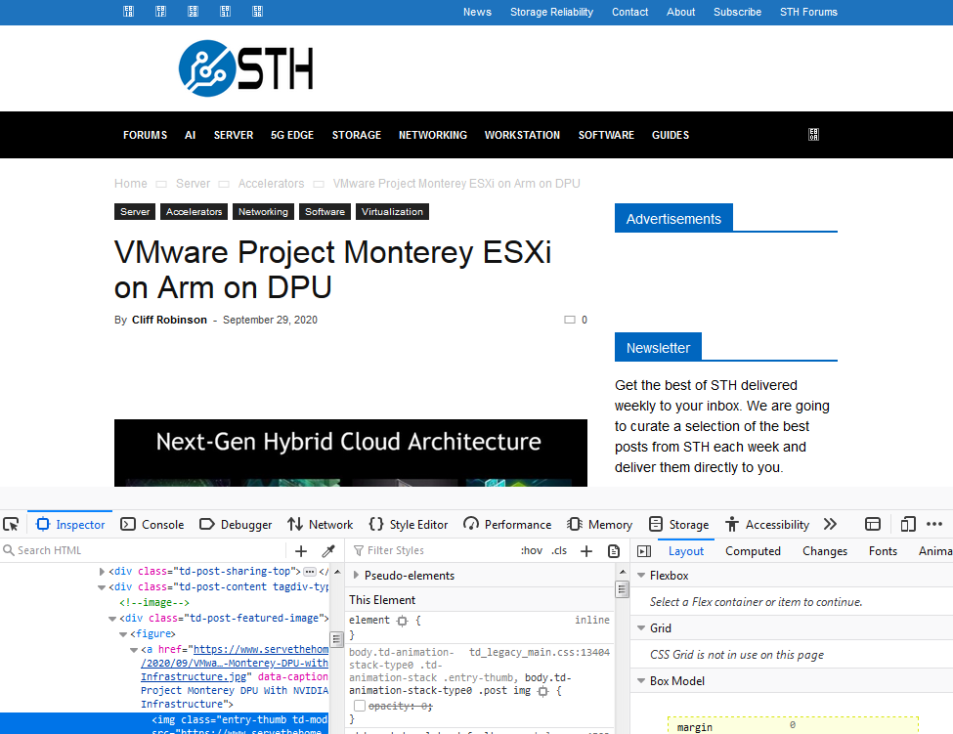This screenshot has width=953, height=734.
Task: Expand the td-post-sharing-top div node
Action: tap(102, 571)
